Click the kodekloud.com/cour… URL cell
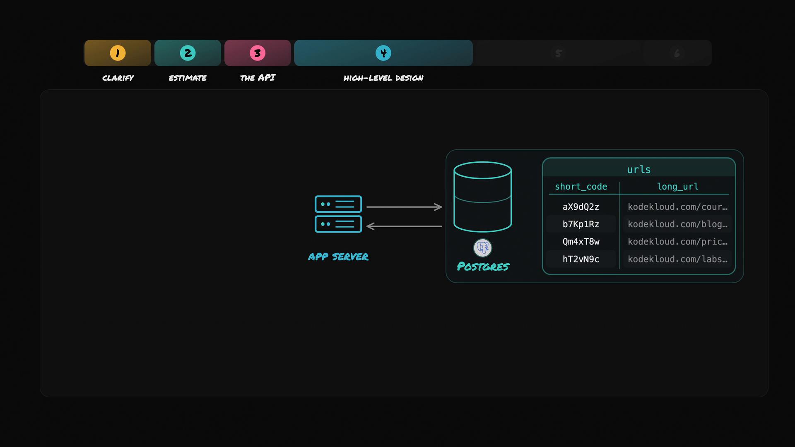 click(677, 207)
